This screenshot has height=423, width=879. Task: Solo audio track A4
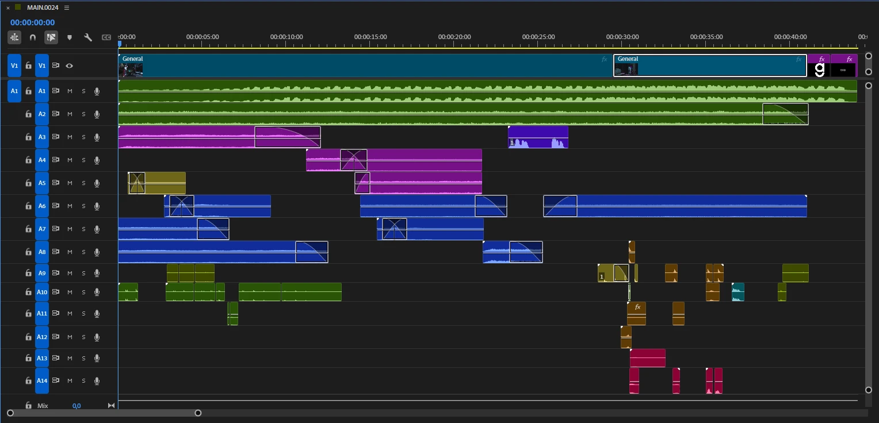pos(83,160)
